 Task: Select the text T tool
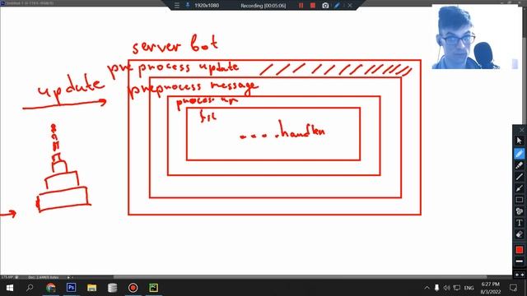pyautogui.click(x=520, y=223)
